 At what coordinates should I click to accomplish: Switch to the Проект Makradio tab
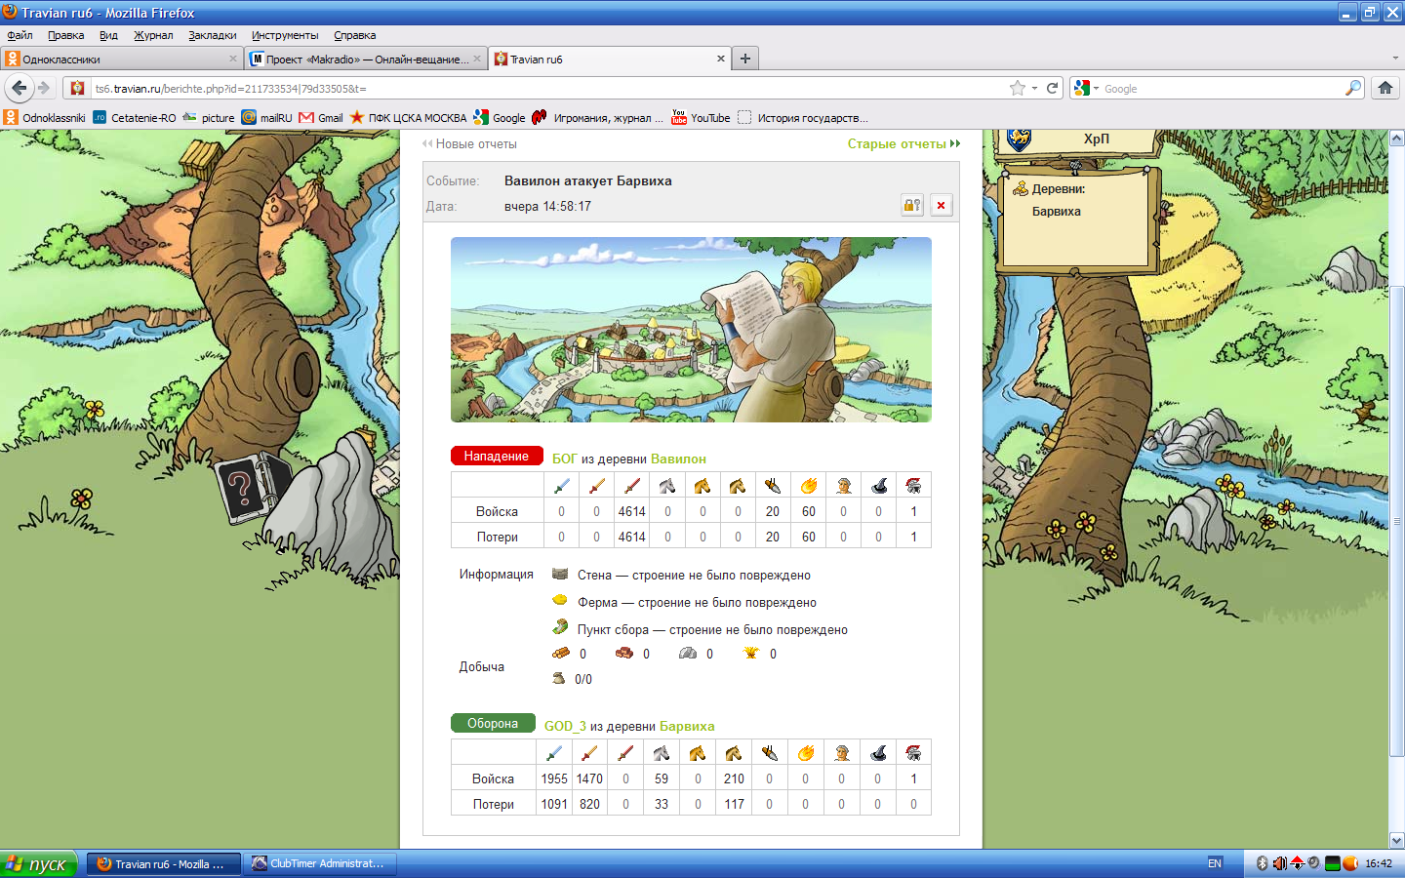pyautogui.click(x=366, y=59)
